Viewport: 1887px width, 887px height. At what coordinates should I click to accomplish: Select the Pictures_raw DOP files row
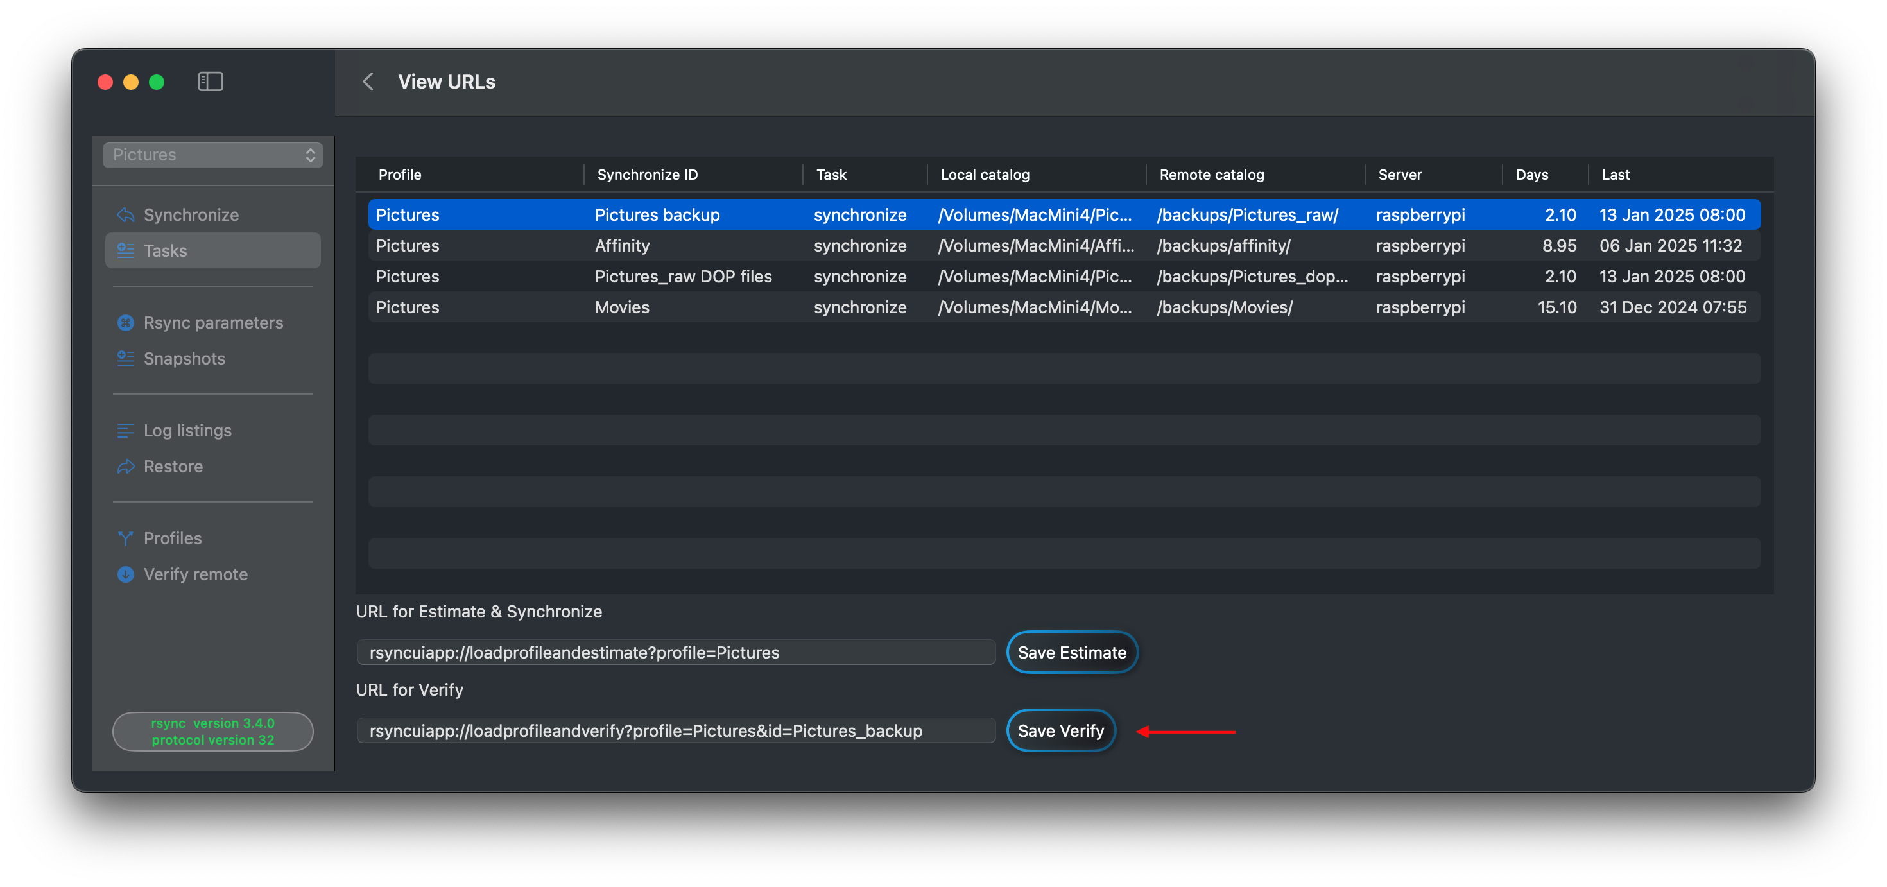point(1064,276)
